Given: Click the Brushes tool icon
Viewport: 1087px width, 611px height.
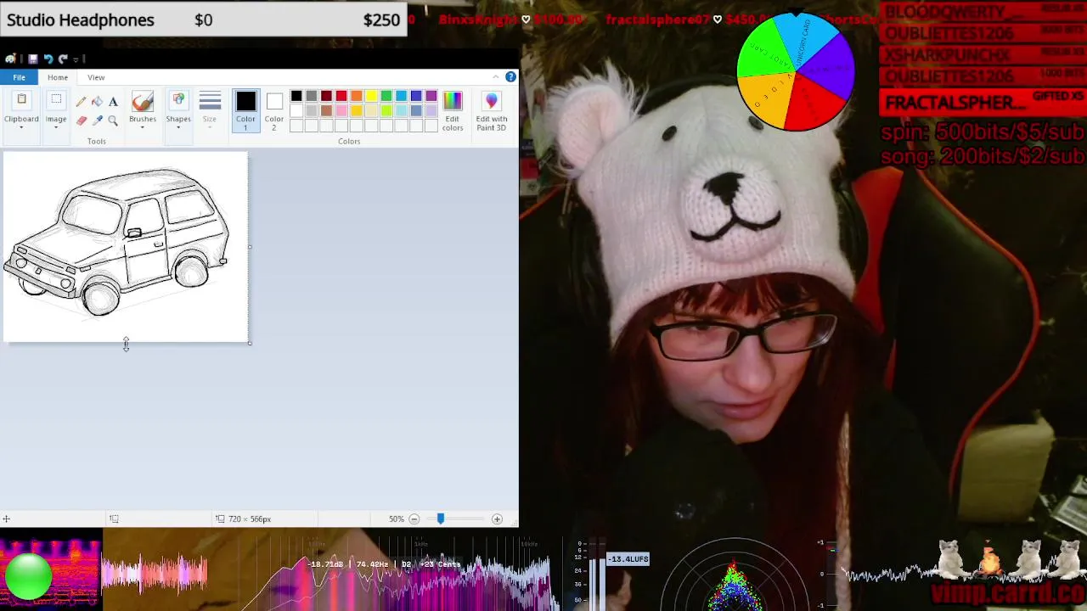Looking at the screenshot, I should [x=143, y=101].
